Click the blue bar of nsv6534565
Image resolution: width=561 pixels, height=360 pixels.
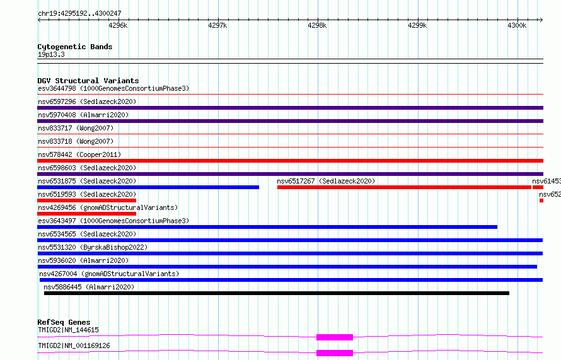pyautogui.click(x=290, y=240)
